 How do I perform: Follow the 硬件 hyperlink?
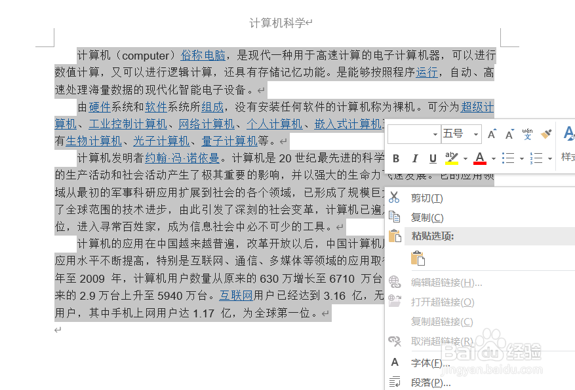pyautogui.click(x=100, y=107)
